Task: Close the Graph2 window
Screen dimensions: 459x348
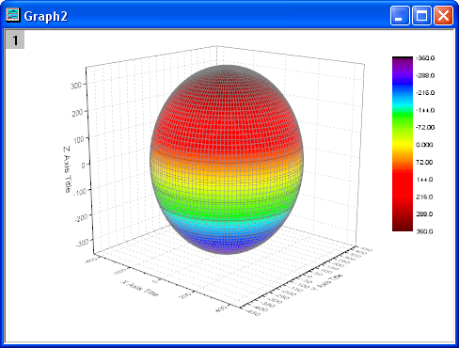Action: 443,15
